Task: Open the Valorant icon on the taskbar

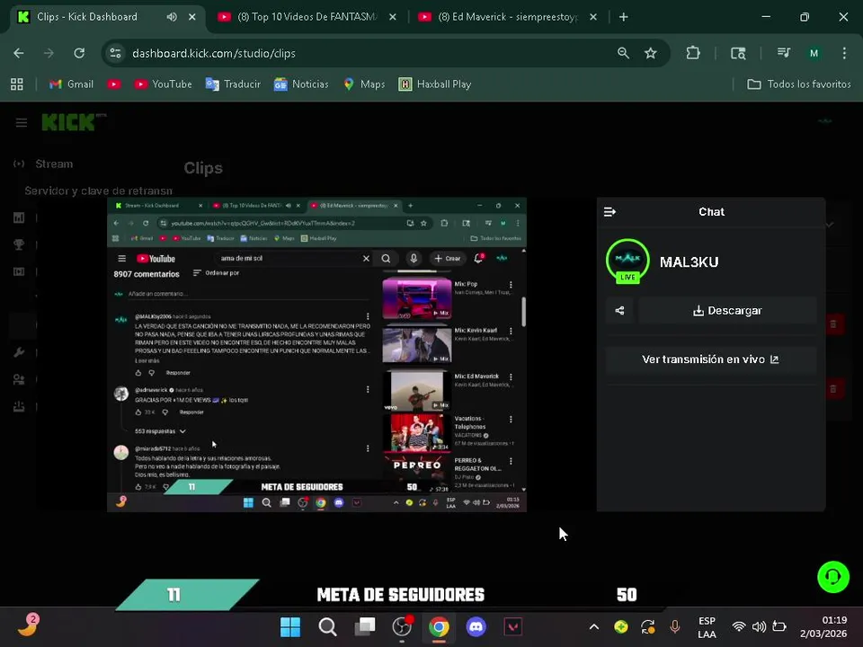Action: tap(513, 626)
